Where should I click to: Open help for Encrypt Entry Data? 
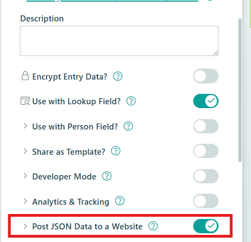pos(118,76)
